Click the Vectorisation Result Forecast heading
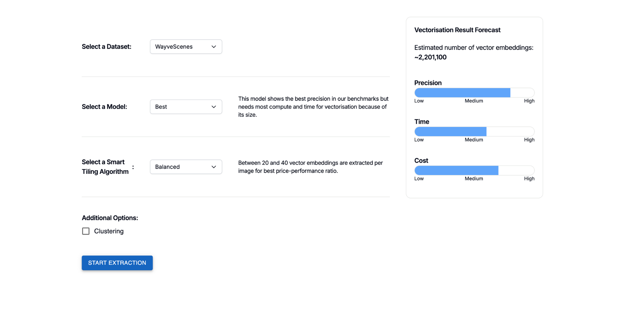The height and width of the screenshot is (312, 625). 457,30
